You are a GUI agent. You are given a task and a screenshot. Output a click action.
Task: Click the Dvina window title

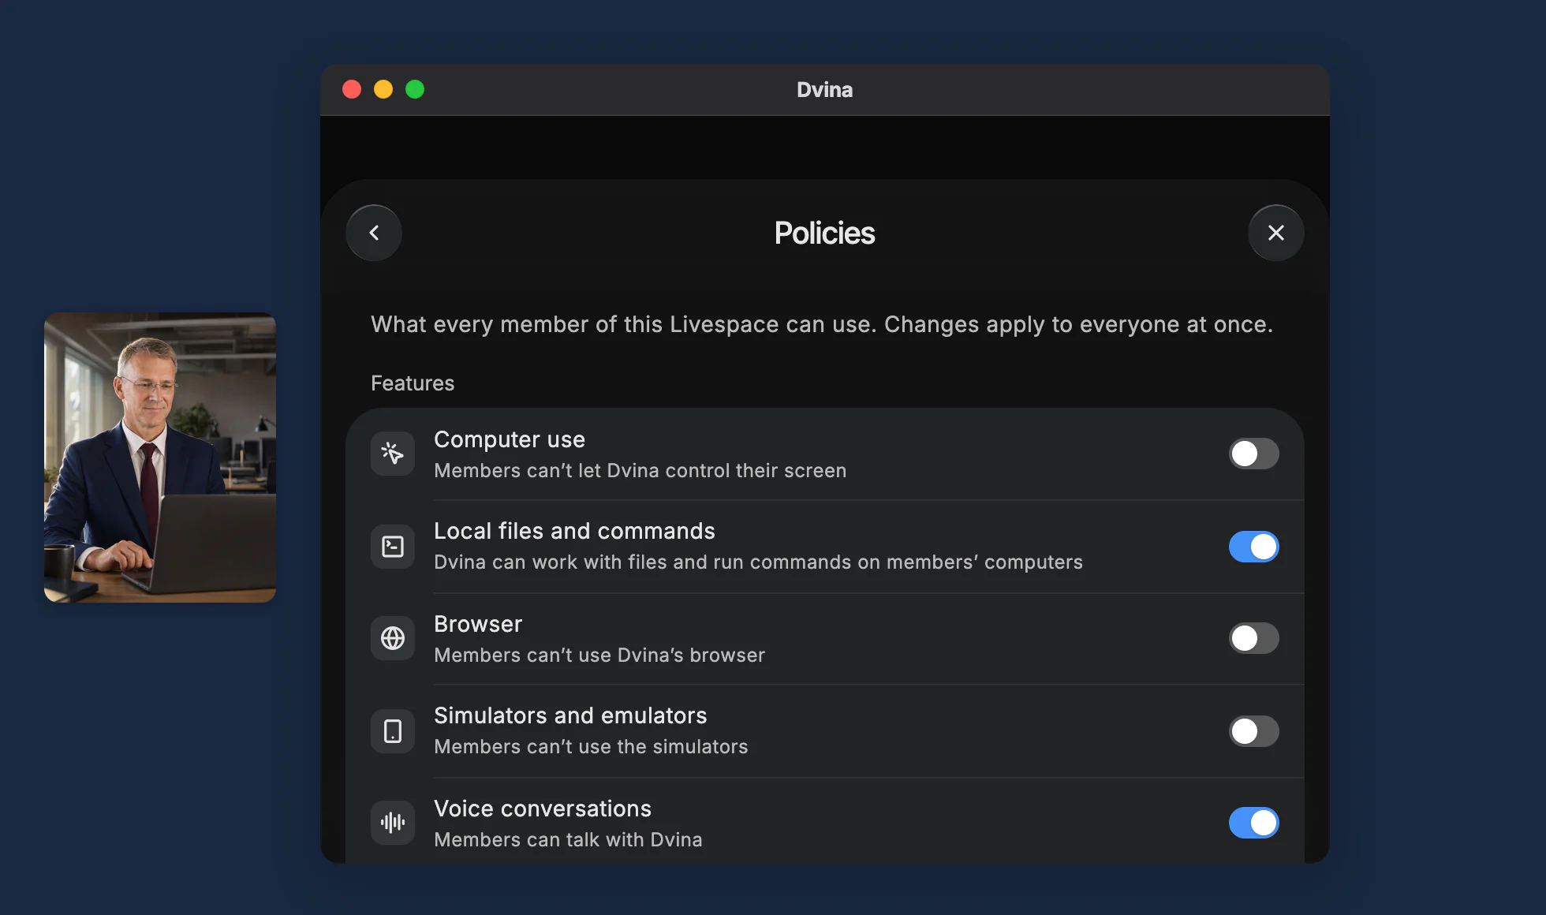coord(824,90)
